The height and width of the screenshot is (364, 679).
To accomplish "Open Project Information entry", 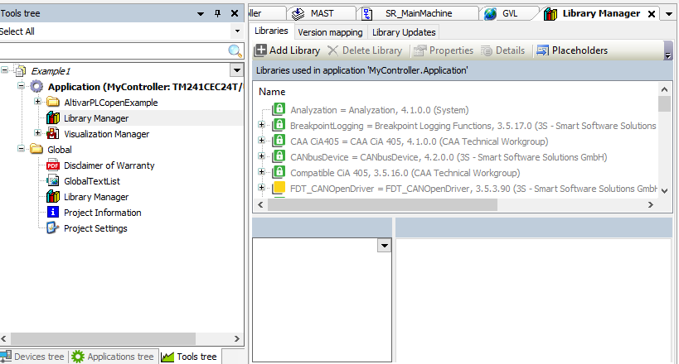I will click(102, 213).
